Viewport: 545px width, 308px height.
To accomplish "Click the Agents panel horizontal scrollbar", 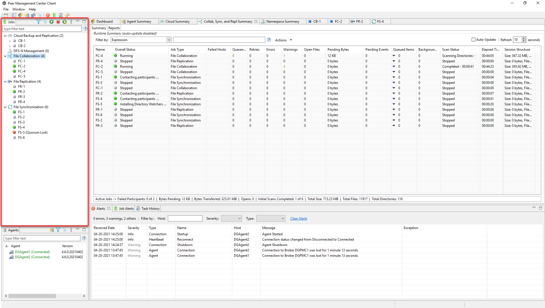I will (x=32, y=296).
